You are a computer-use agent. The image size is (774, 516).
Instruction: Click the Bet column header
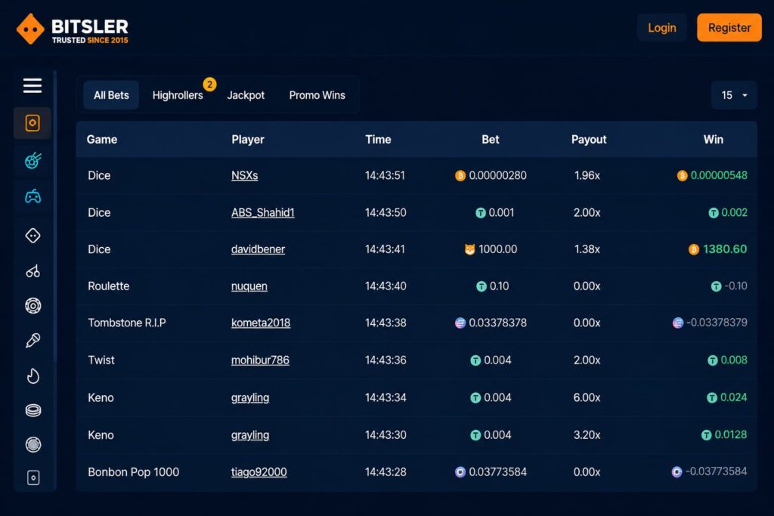490,140
